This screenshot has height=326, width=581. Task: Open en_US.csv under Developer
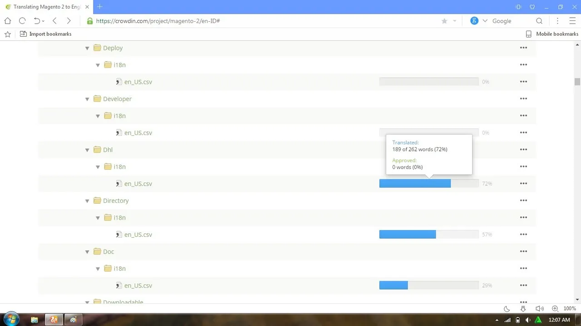tap(138, 133)
